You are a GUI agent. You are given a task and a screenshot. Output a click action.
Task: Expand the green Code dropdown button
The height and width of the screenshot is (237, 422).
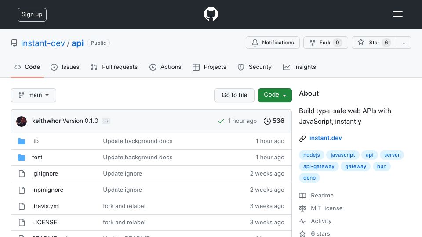click(275, 95)
